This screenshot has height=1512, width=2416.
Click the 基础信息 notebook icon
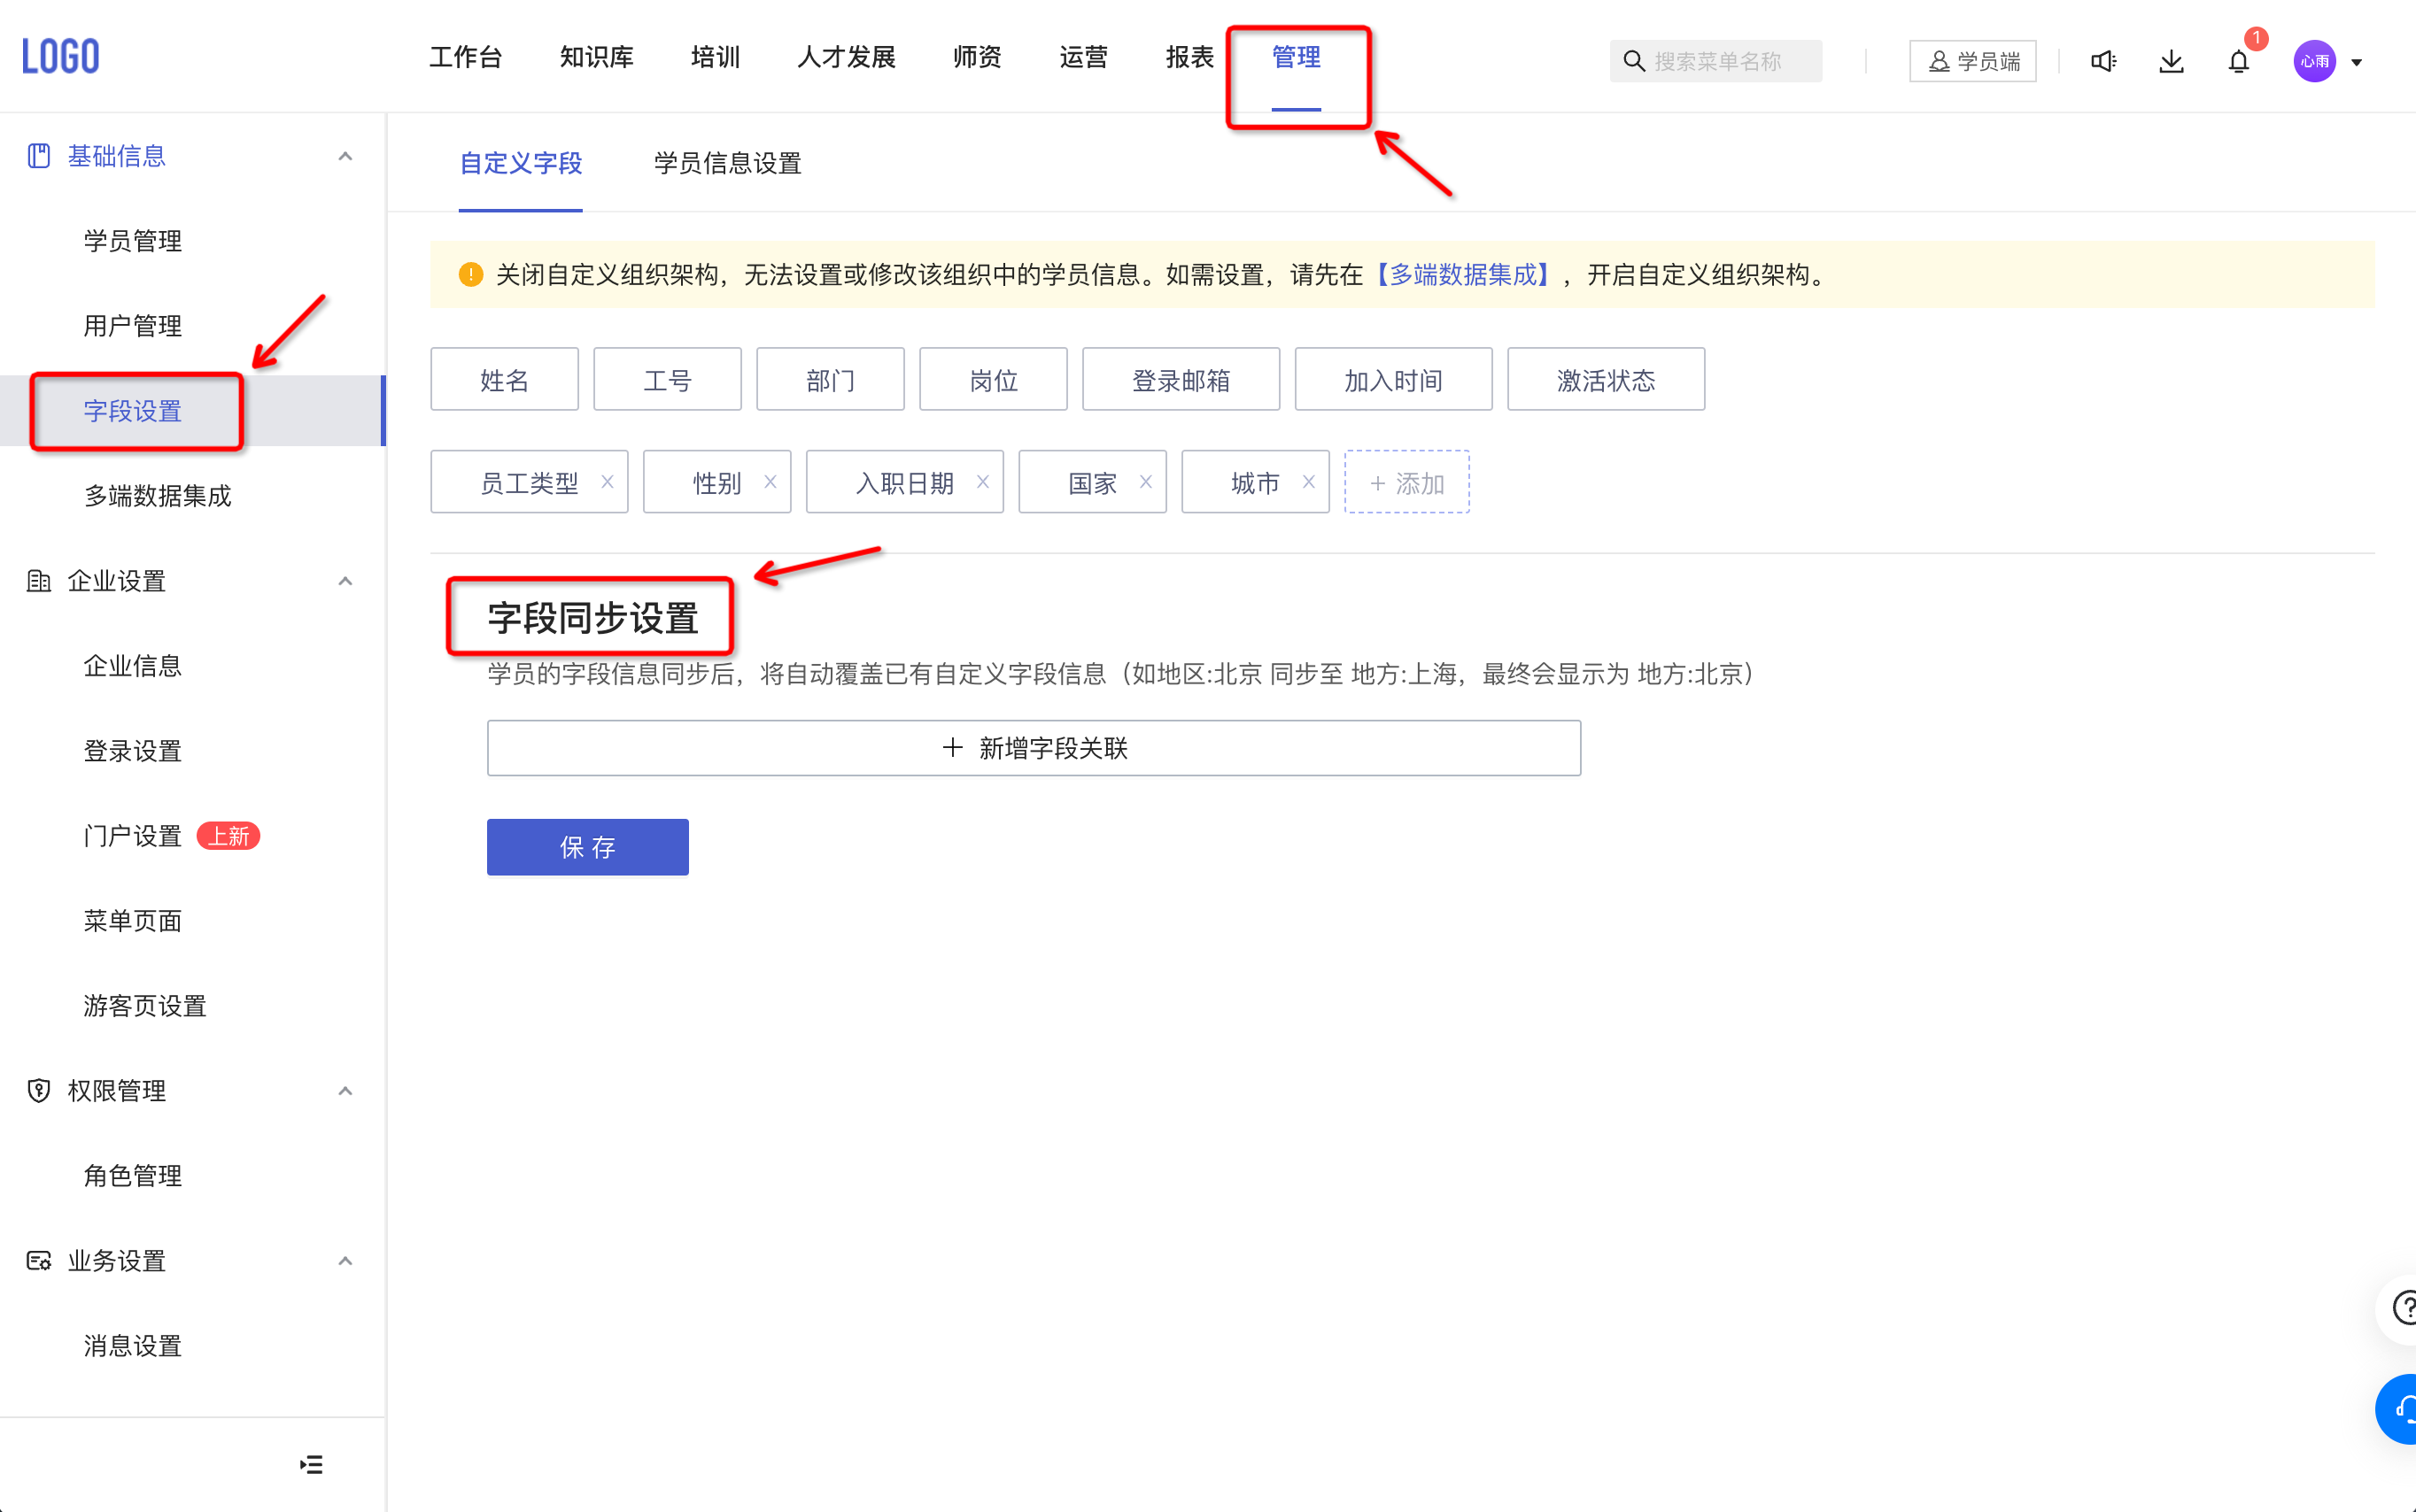point(38,156)
